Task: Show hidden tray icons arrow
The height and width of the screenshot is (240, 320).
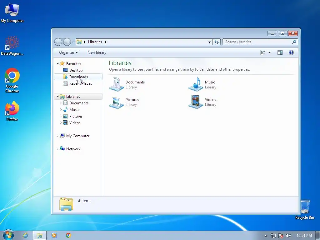Action: point(266,236)
